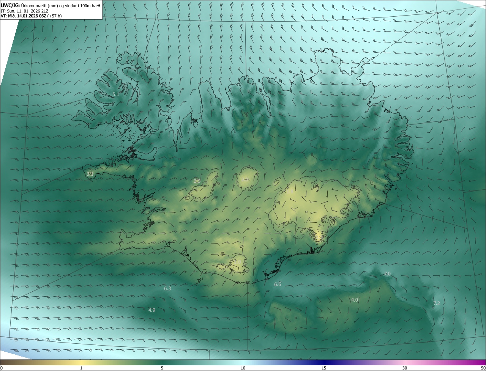The image size is (486, 371).
Task: Click the 6.3 precipitation label offshore southwest
Action: (x=167, y=289)
